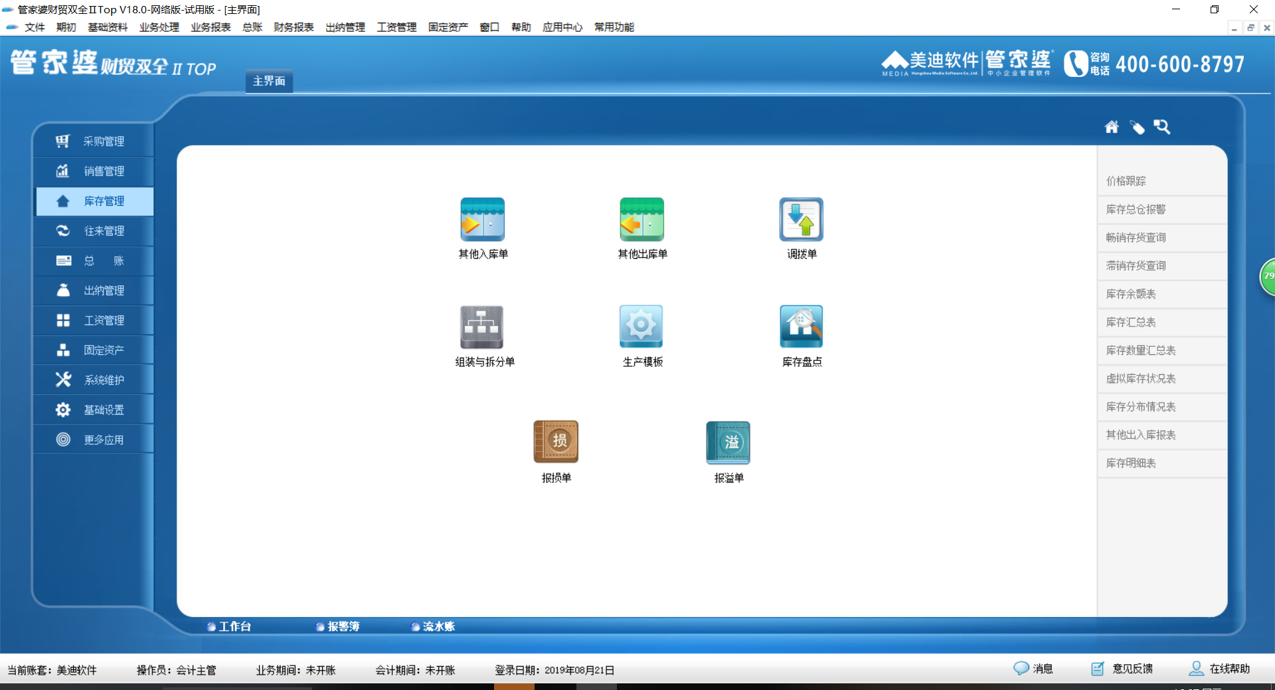Click the tag icon beside the home icon

pos(1138,127)
